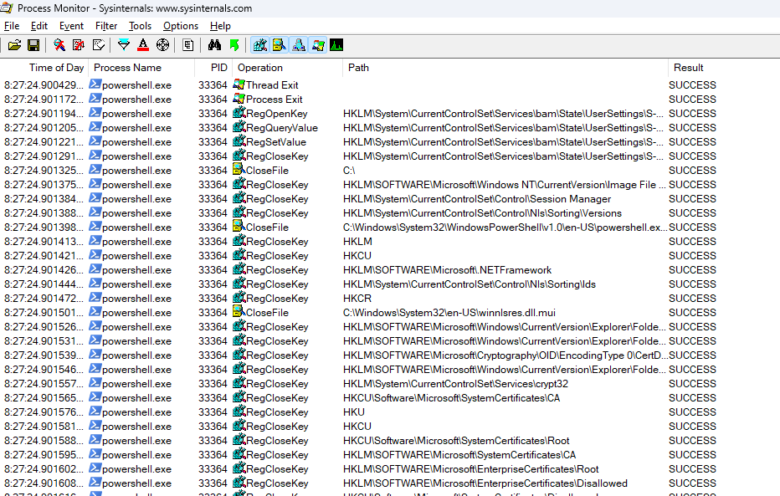
Task: Select the 'HKU' path cell
Action: (354, 412)
